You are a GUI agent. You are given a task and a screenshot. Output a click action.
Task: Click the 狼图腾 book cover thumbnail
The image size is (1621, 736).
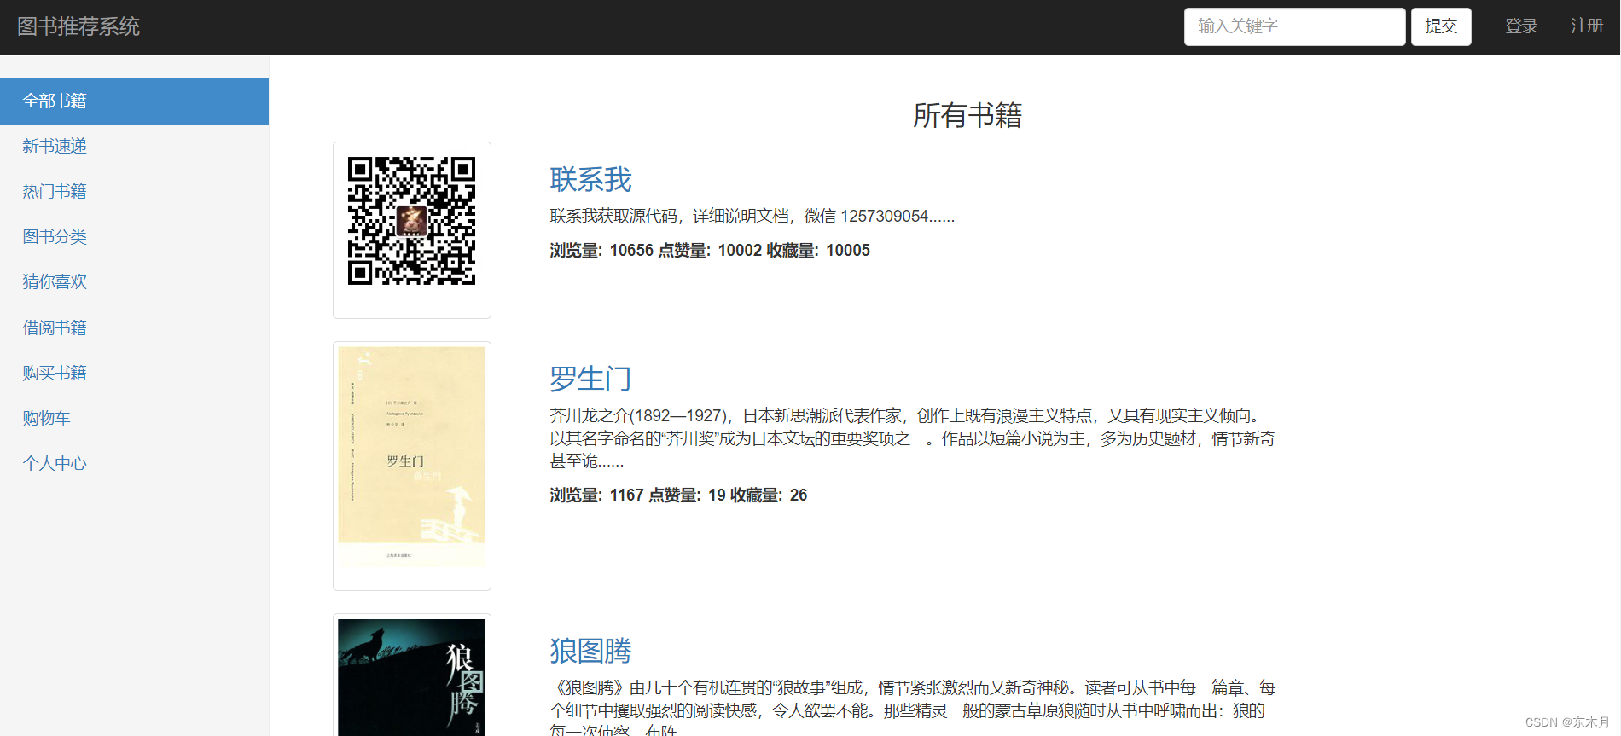click(x=412, y=675)
